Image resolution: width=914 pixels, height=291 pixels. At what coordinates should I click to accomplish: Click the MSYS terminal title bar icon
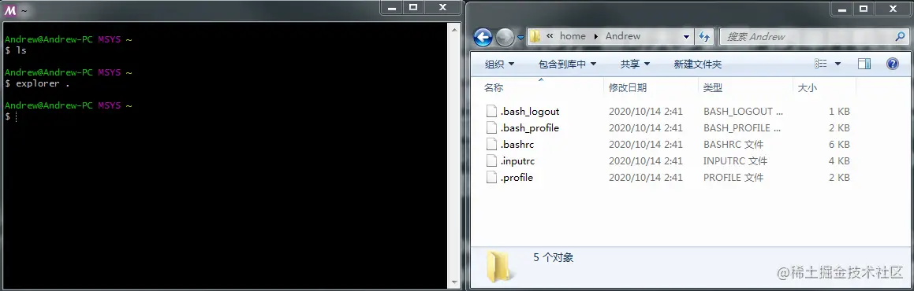point(10,9)
